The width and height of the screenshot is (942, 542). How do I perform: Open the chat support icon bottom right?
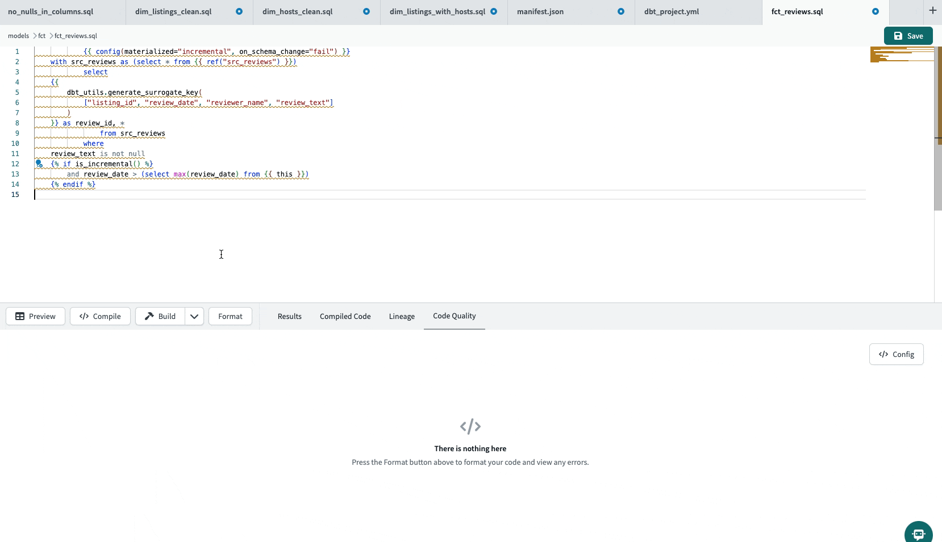(x=918, y=532)
